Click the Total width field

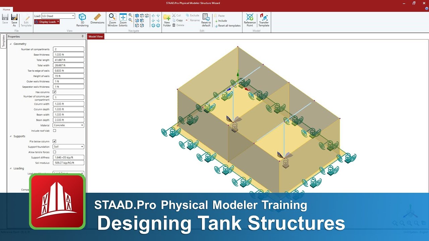[68, 65]
